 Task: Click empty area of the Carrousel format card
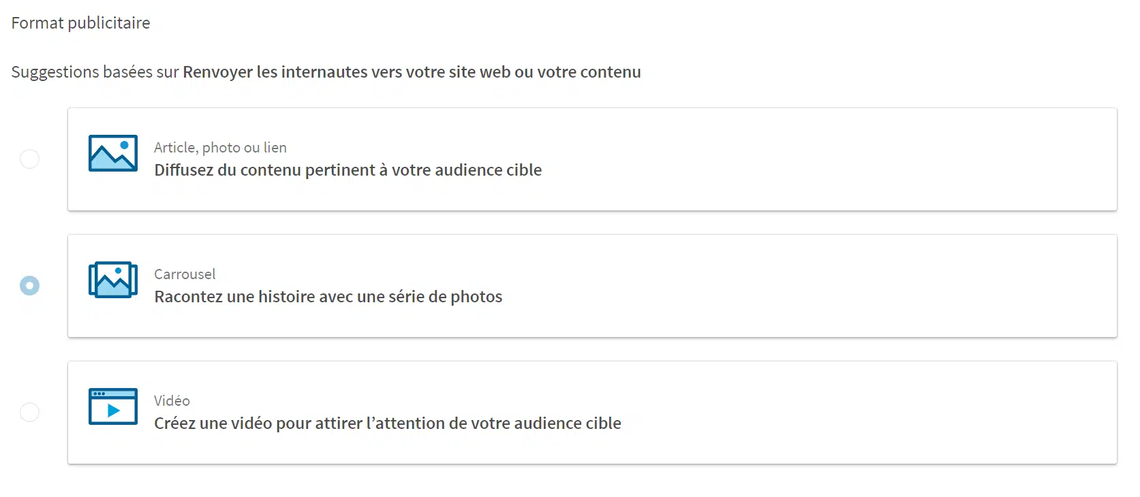pos(818,286)
